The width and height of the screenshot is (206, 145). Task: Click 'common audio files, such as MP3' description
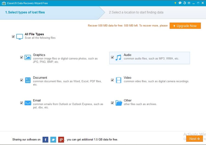(x=151, y=58)
